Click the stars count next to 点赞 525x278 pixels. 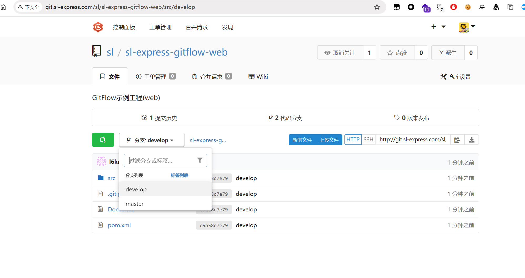[x=421, y=53]
